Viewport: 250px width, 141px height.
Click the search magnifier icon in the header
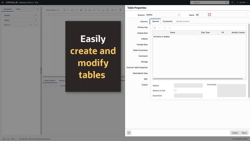(x=226, y=2)
